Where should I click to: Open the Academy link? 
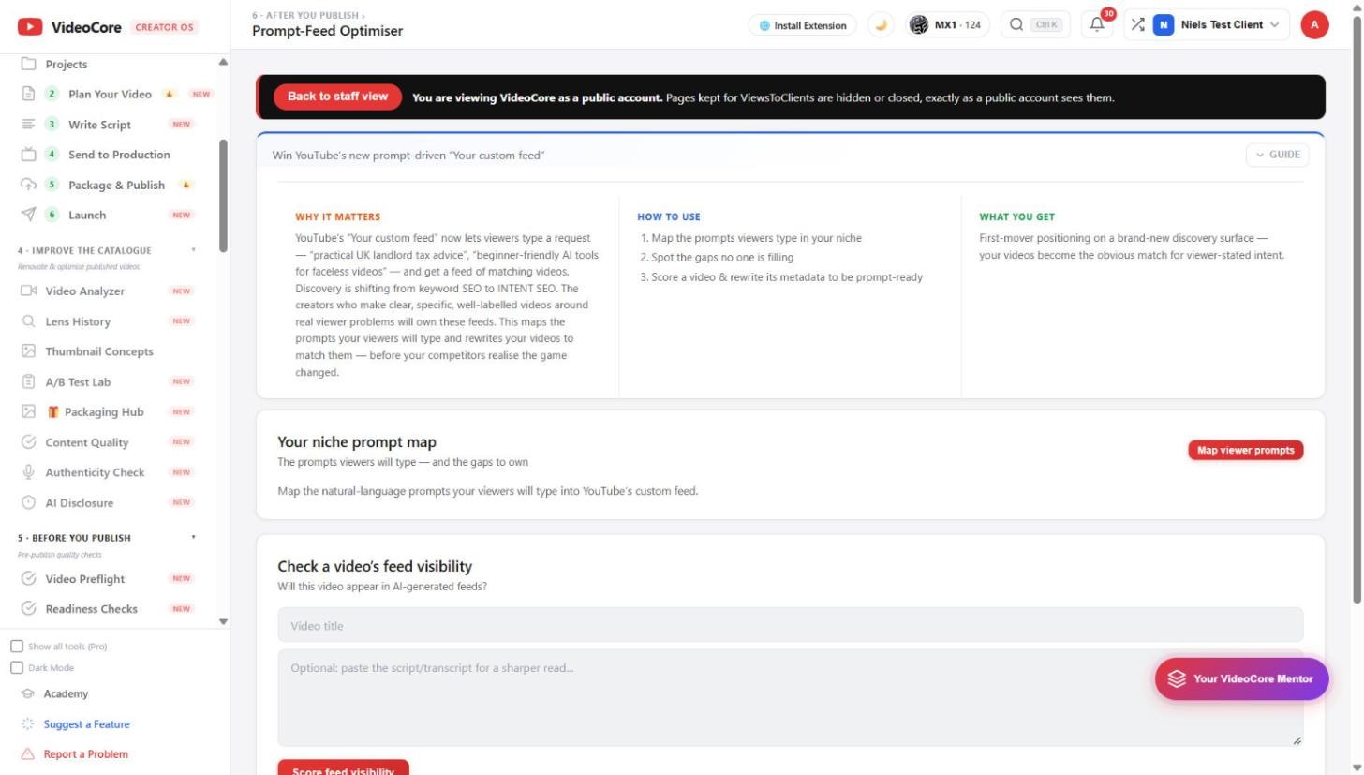coord(66,694)
